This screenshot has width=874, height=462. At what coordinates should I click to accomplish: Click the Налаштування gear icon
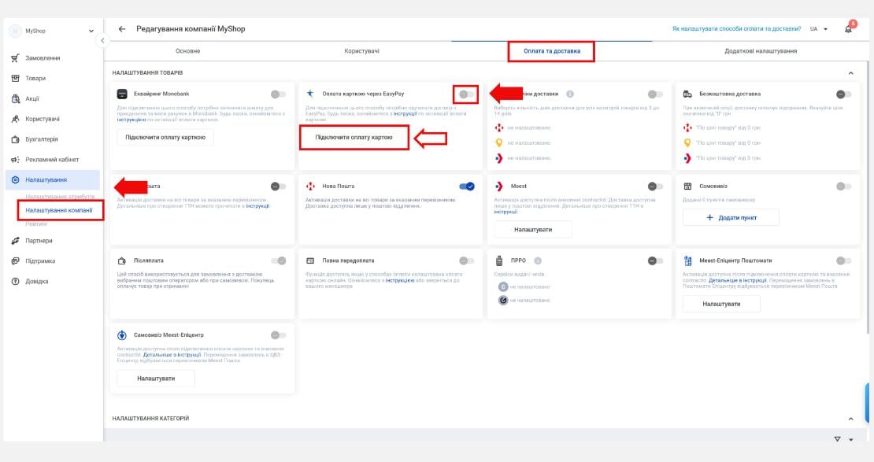(x=15, y=180)
